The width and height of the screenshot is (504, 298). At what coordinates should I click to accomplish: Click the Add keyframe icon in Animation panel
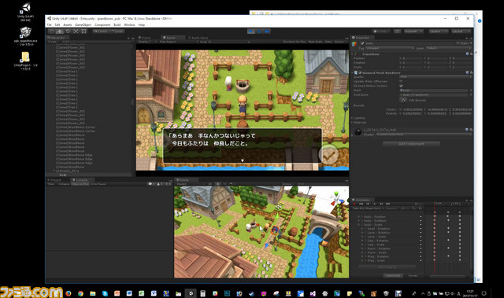pyautogui.click(x=414, y=208)
